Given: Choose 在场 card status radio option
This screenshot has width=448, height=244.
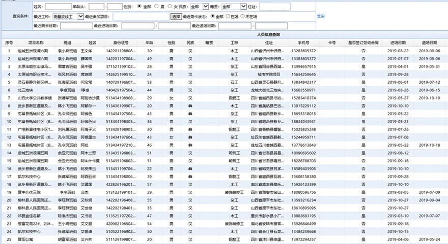Looking at the screenshot, I should (228, 17).
